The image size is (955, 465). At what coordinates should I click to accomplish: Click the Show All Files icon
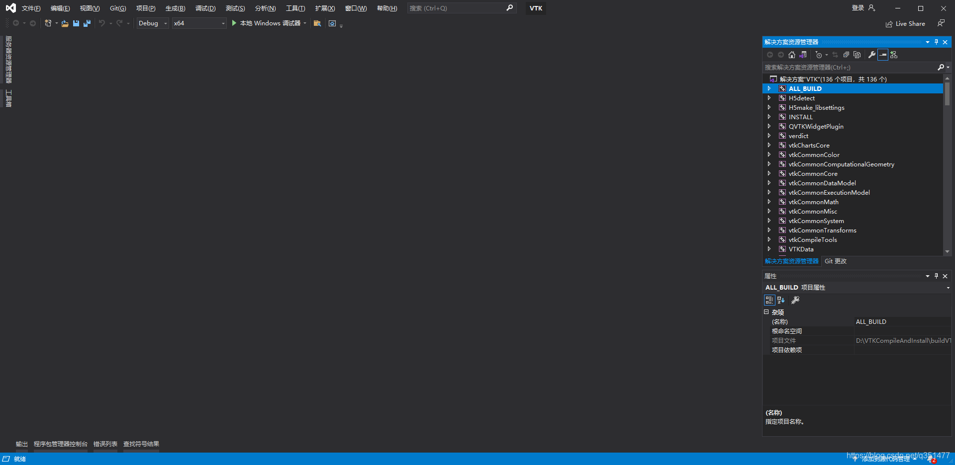click(857, 55)
